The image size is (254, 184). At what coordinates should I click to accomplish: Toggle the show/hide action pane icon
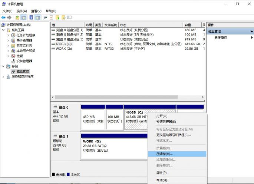tap(37, 17)
